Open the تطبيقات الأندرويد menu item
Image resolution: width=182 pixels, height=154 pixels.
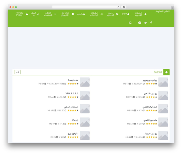(138, 14)
